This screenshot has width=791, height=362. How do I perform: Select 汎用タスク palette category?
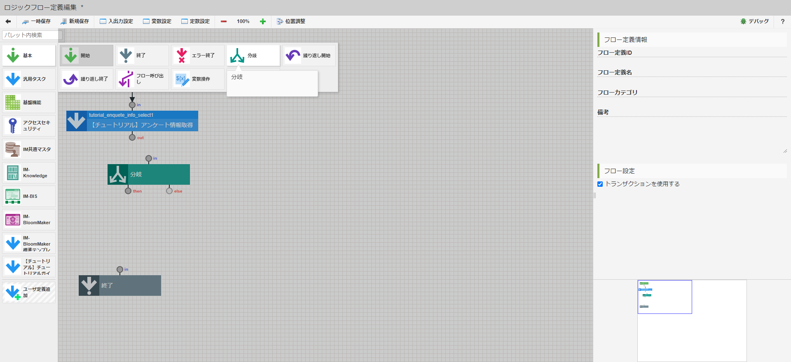[29, 79]
